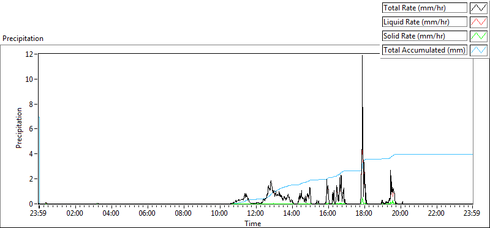Select the Liquid Rate (mm/hr) legend label

tap(424, 22)
